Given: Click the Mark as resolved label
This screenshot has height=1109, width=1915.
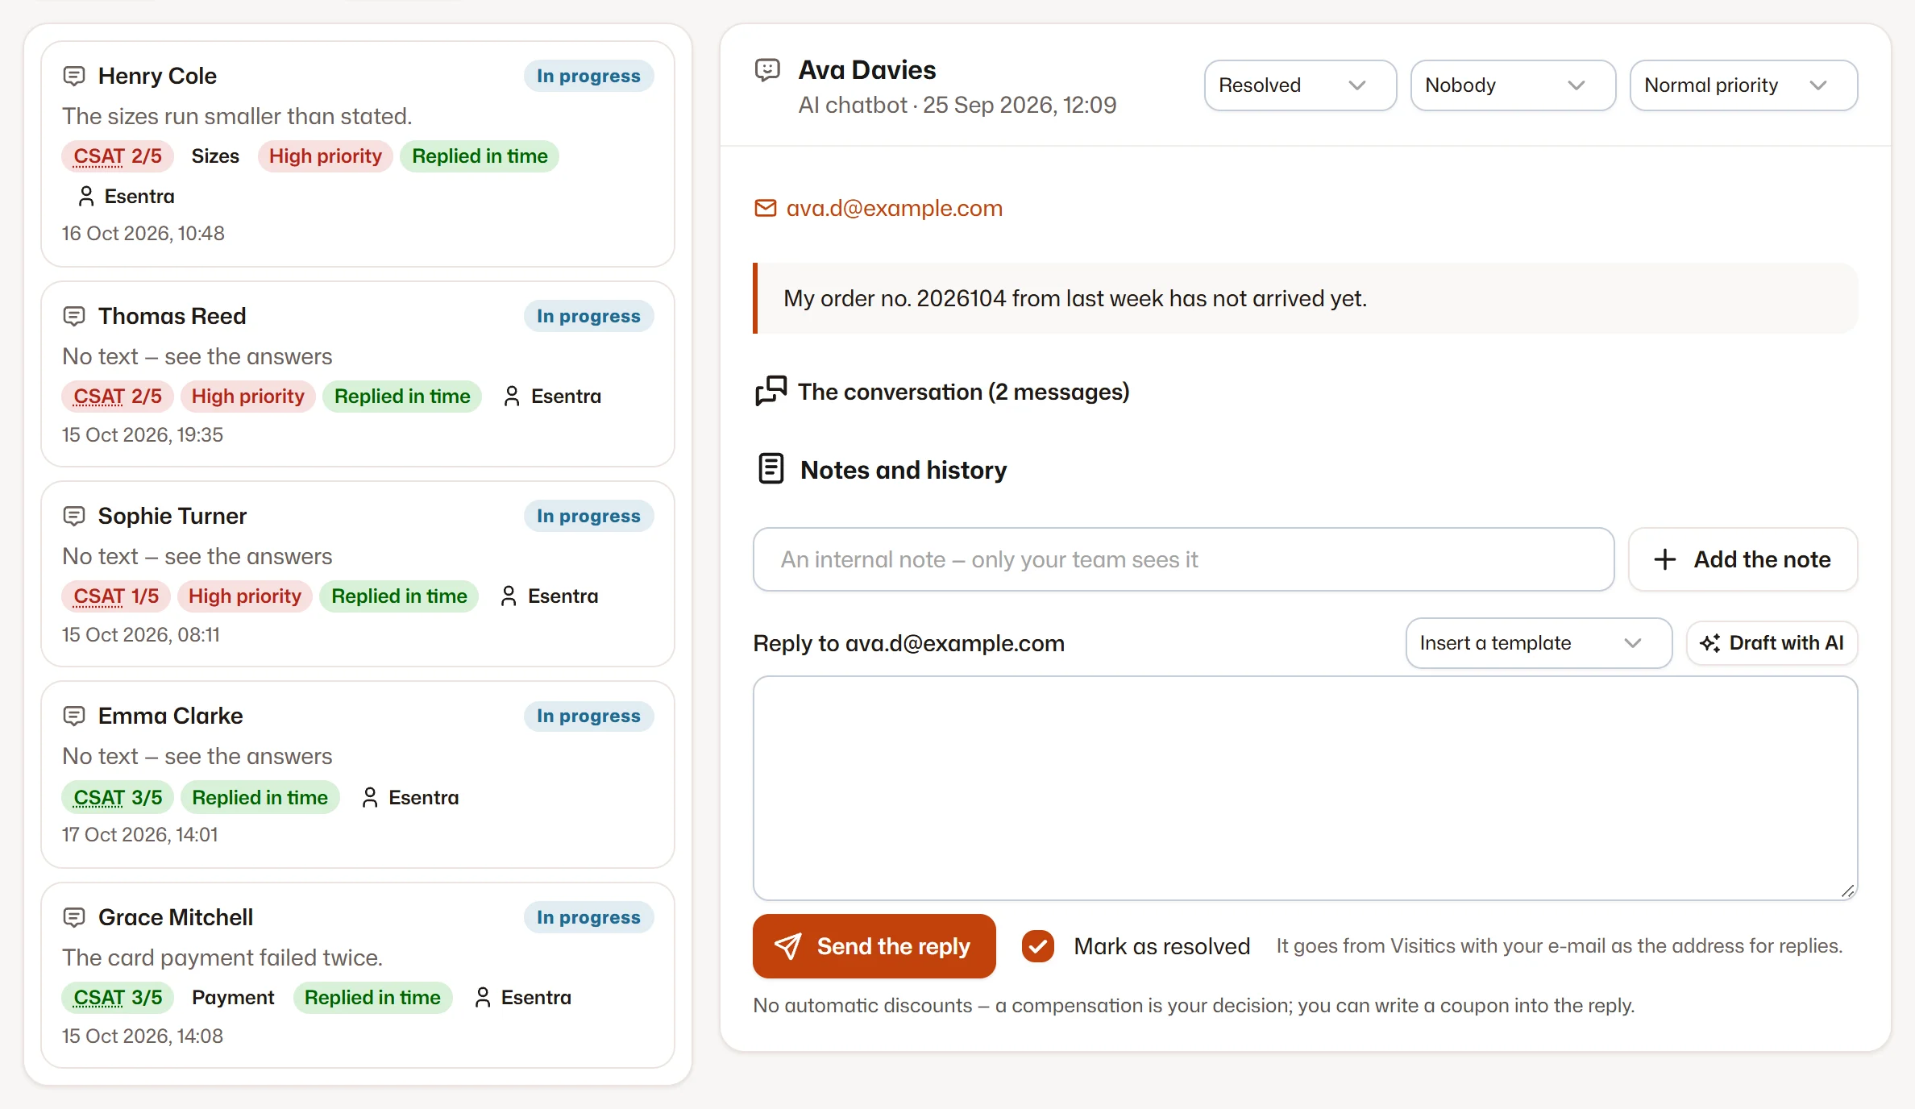Looking at the screenshot, I should click(x=1161, y=946).
